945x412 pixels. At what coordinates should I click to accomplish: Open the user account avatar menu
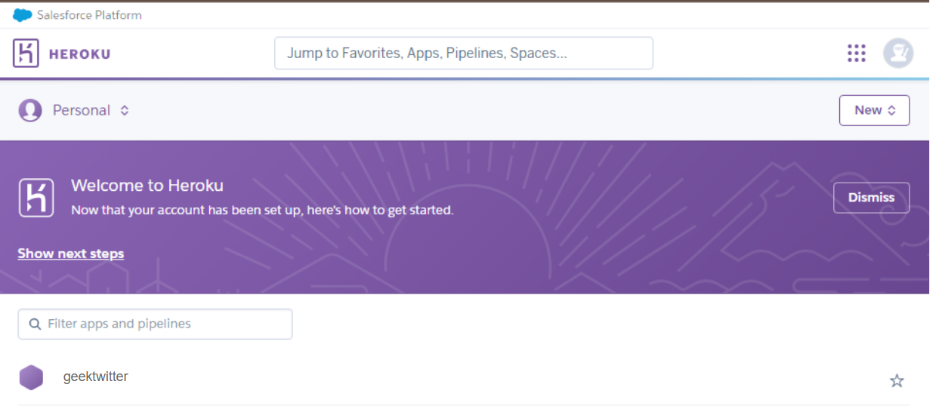(898, 54)
